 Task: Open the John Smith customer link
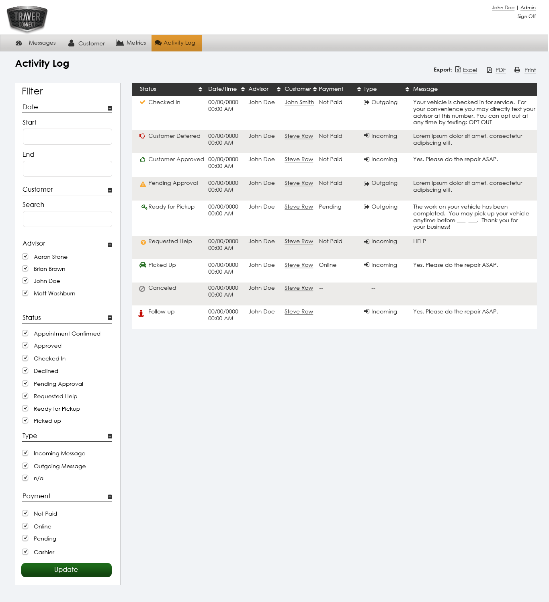[x=299, y=102]
